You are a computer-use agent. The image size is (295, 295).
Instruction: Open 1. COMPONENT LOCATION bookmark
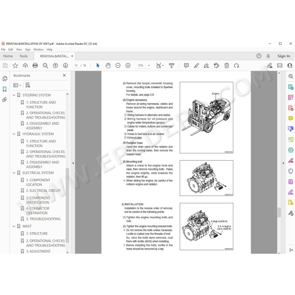(38, 182)
